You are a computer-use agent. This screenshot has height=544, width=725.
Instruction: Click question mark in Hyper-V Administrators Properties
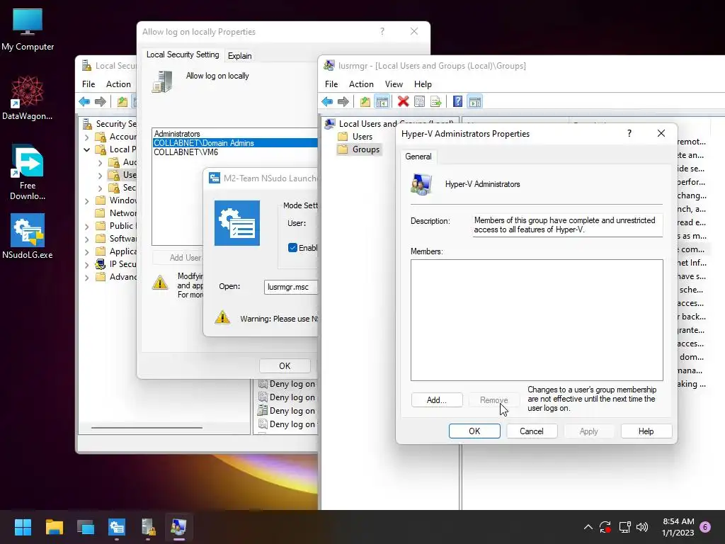pyautogui.click(x=629, y=133)
